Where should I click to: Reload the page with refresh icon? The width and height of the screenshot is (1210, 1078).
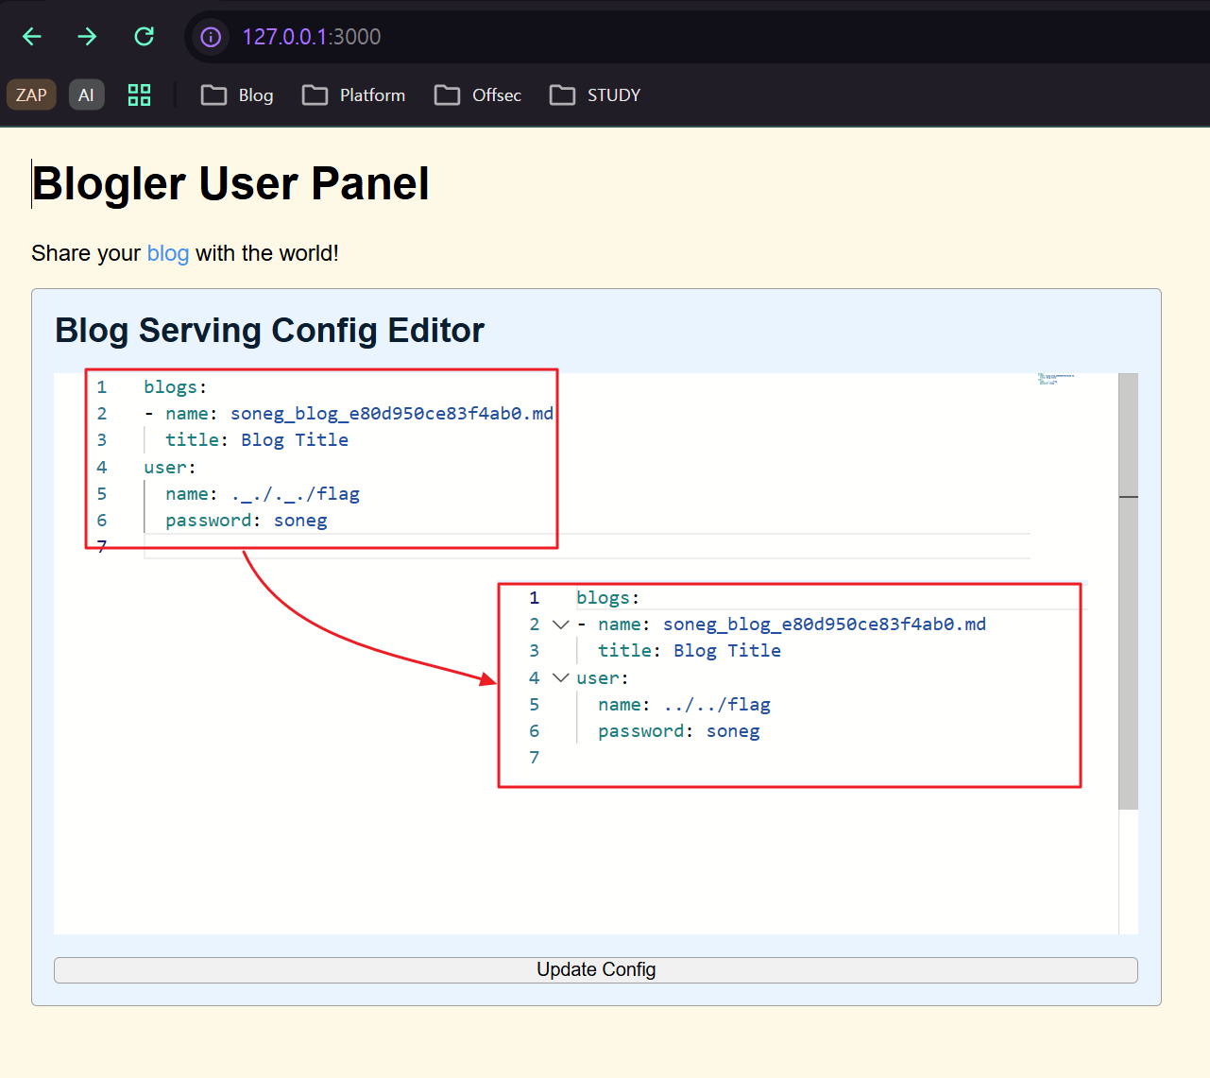coord(144,37)
